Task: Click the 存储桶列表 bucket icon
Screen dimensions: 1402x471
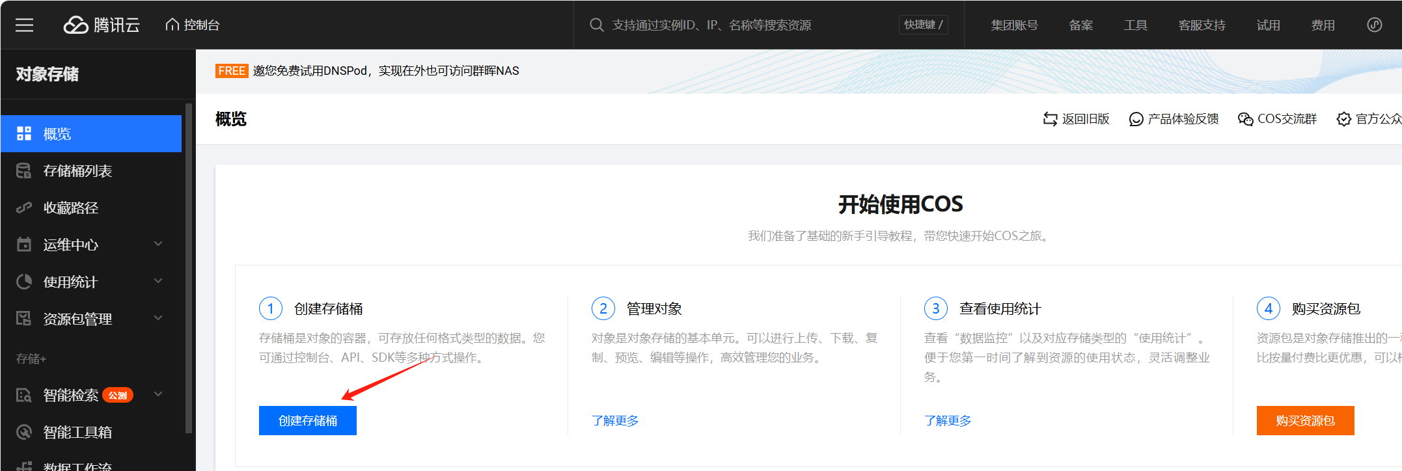Action: click(24, 171)
